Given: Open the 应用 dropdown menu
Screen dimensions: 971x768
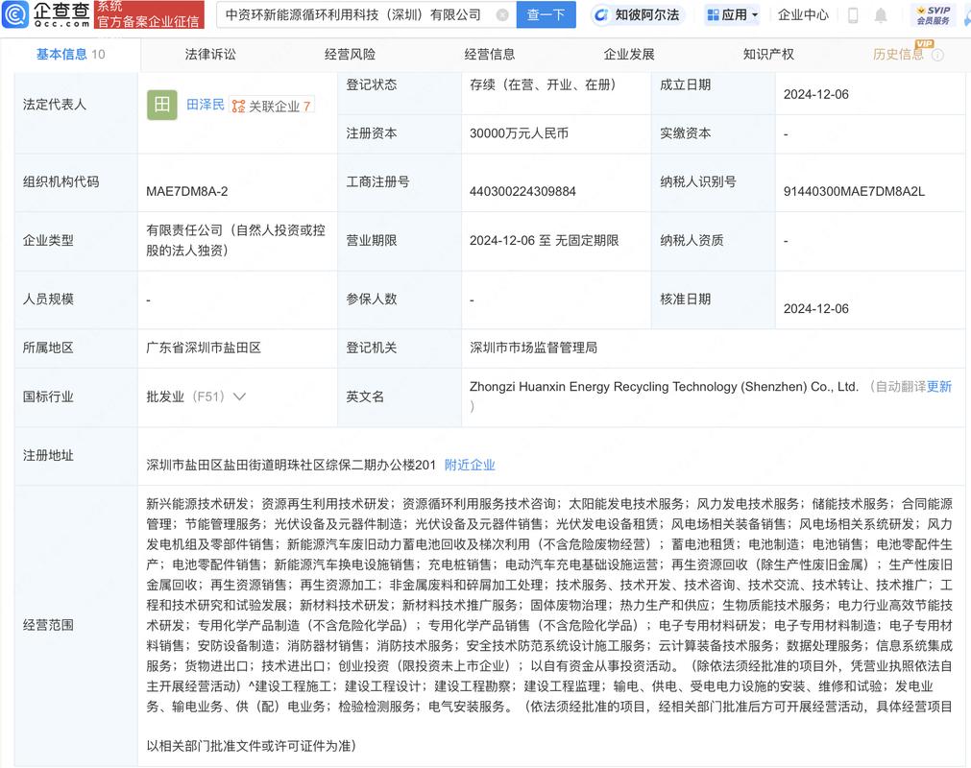Looking at the screenshot, I should point(733,14).
